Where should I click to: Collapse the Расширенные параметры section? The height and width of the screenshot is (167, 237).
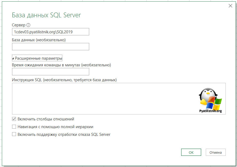pyautogui.click(x=37, y=58)
